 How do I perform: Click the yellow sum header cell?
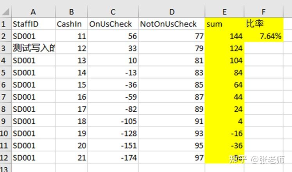point(224,24)
